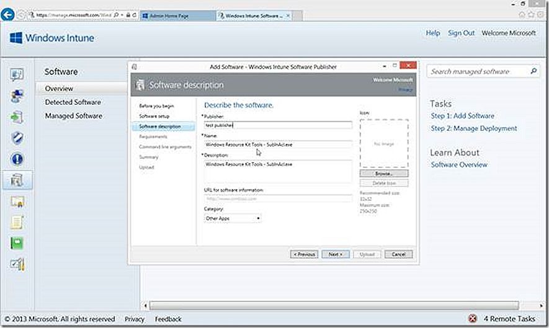The image size is (549, 328).
Task: Click the browser address bar URL
Action: [74, 15]
